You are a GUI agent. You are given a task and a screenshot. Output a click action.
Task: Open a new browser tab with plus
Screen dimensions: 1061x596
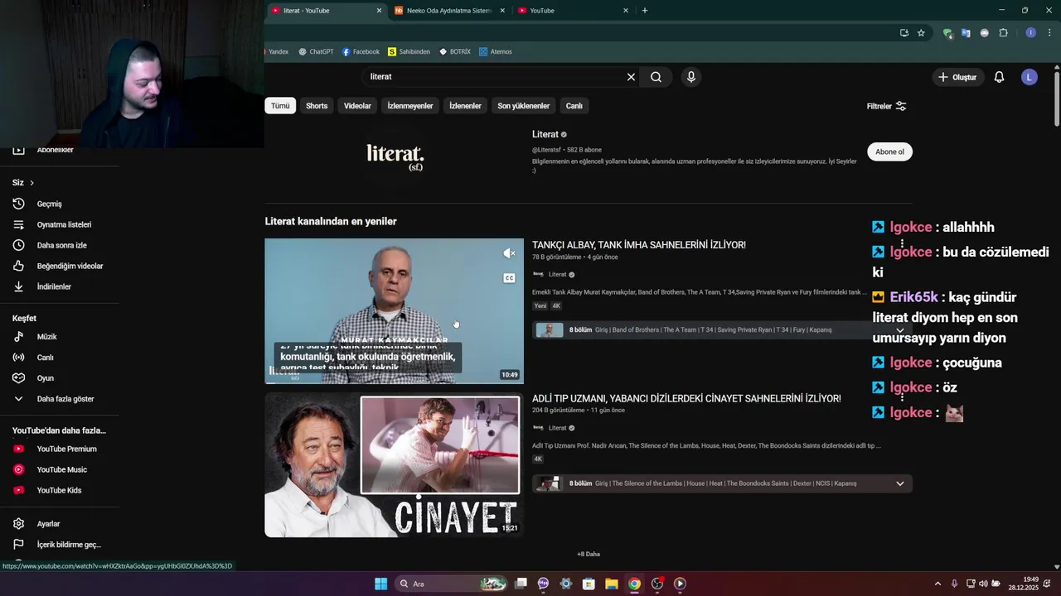click(645, 11)
